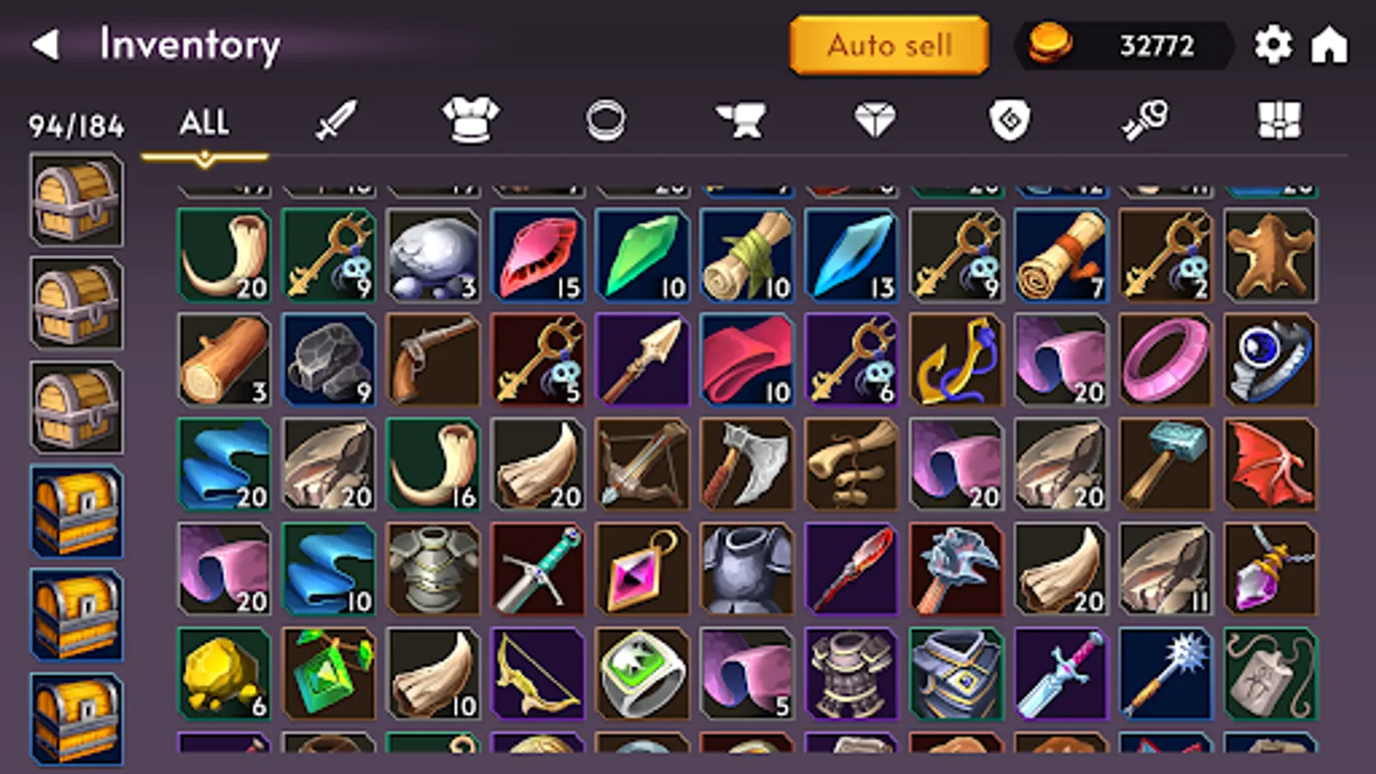
Task: Filter inventory by shield badge icon
Action: point(1010,120)
